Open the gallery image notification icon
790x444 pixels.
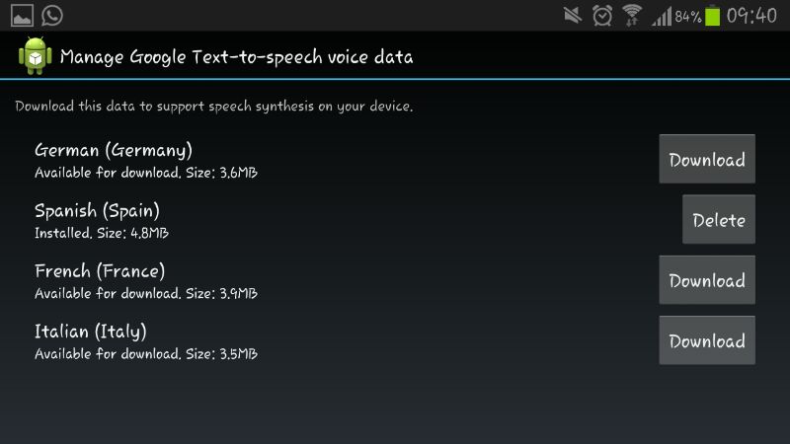22,15
